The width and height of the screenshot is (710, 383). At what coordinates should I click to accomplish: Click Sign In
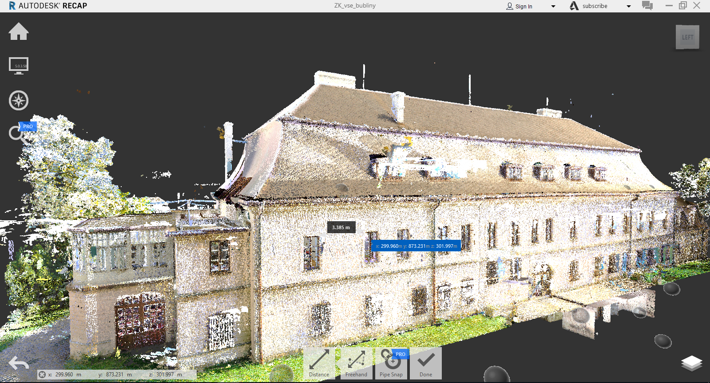524,6
